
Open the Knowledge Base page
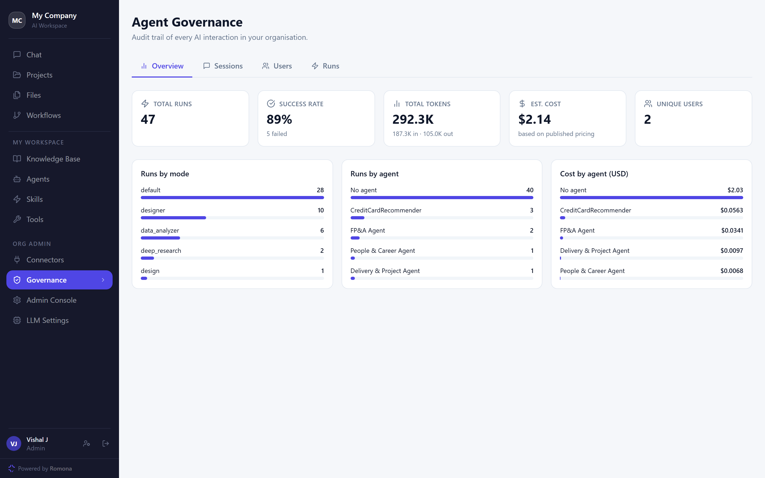point(59,159)
